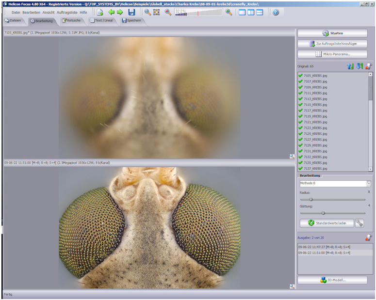Open settings with the wrench icon
This screenshot has width=376, height=300.
click(x=360, y=223)
